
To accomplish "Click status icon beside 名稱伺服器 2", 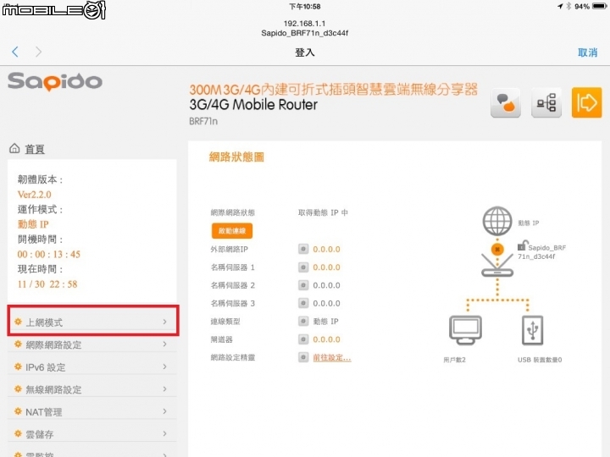I will pos(303,285).
